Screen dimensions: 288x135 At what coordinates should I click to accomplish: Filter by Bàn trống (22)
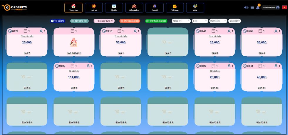[x=79, y=21]
